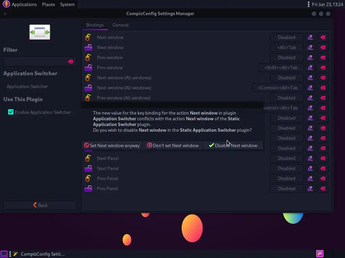The height and width of the screenshot is (258, 345).
Task: Click Disabled value for Prev Panel keyboard binding
Action: click(x=286, y=188)
